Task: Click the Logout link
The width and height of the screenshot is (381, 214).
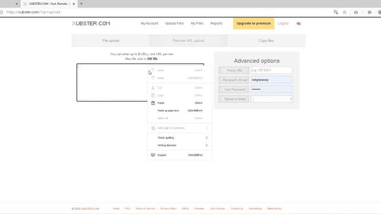Action: tap(283, 23)
